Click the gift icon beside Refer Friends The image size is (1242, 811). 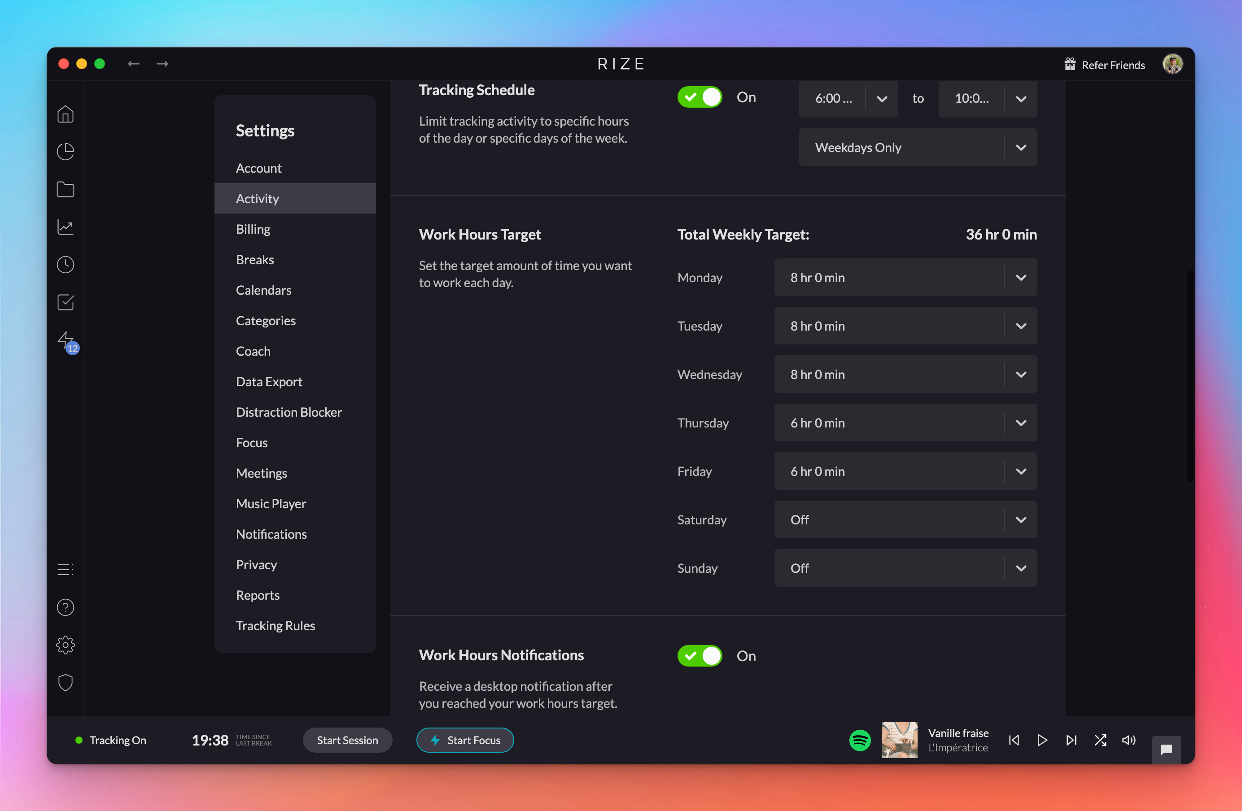[x=1070, y=64]
